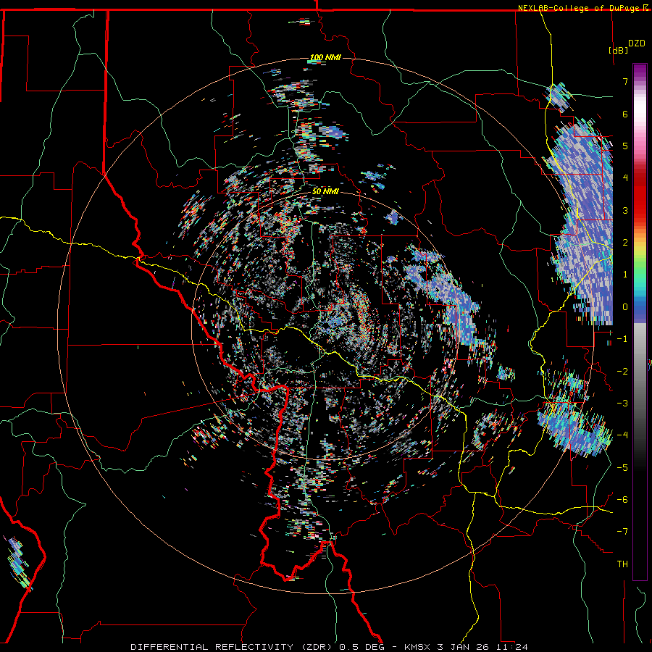
Task: Click the 11:24 timestamp in caption
Action: coord(514,647)
